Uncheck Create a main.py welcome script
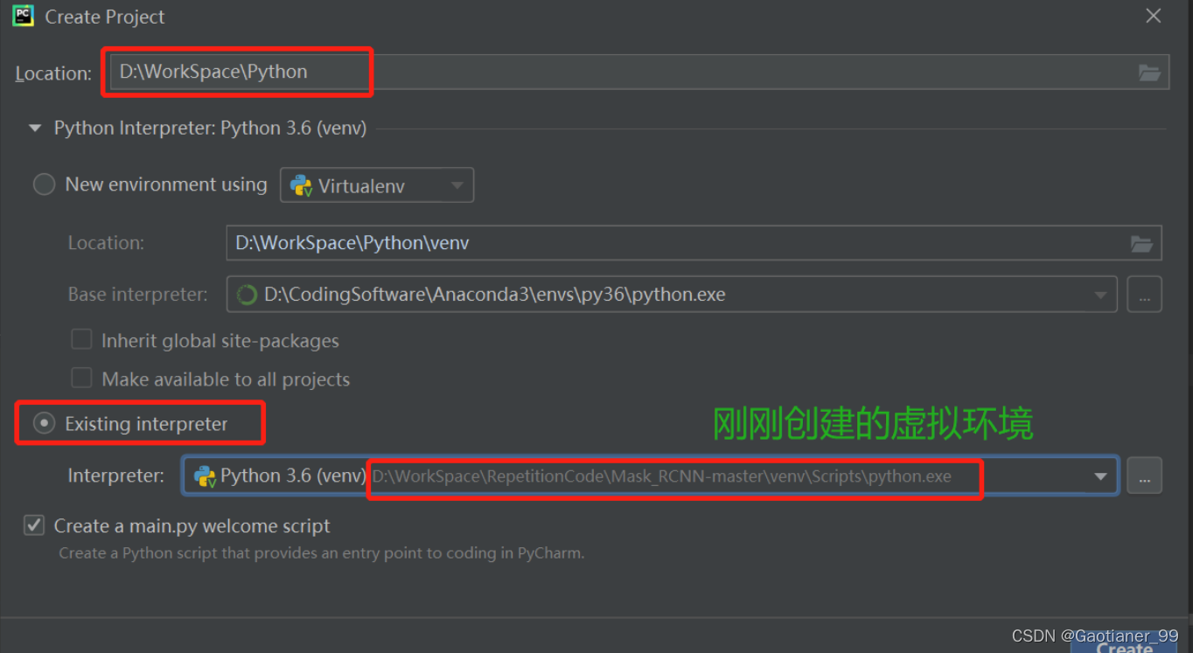 tap(34, 525)
